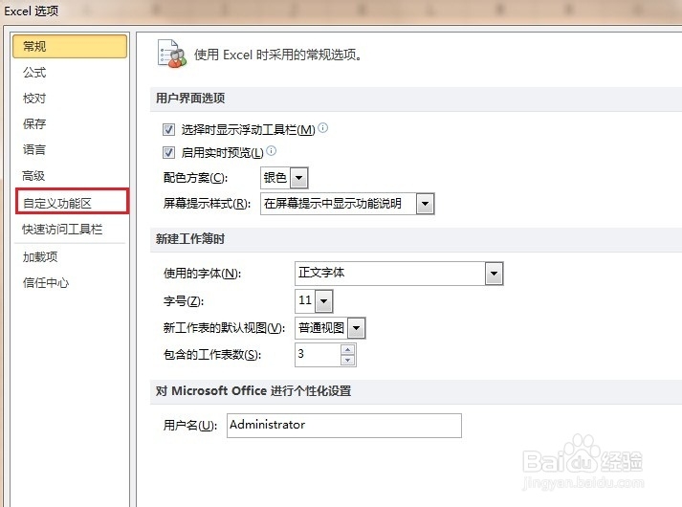Image resolution: width=682 pixels, height=507 pixels.
Task: Toggle 选择时显示浮动工具栏 checkbox
Action: 168,129
